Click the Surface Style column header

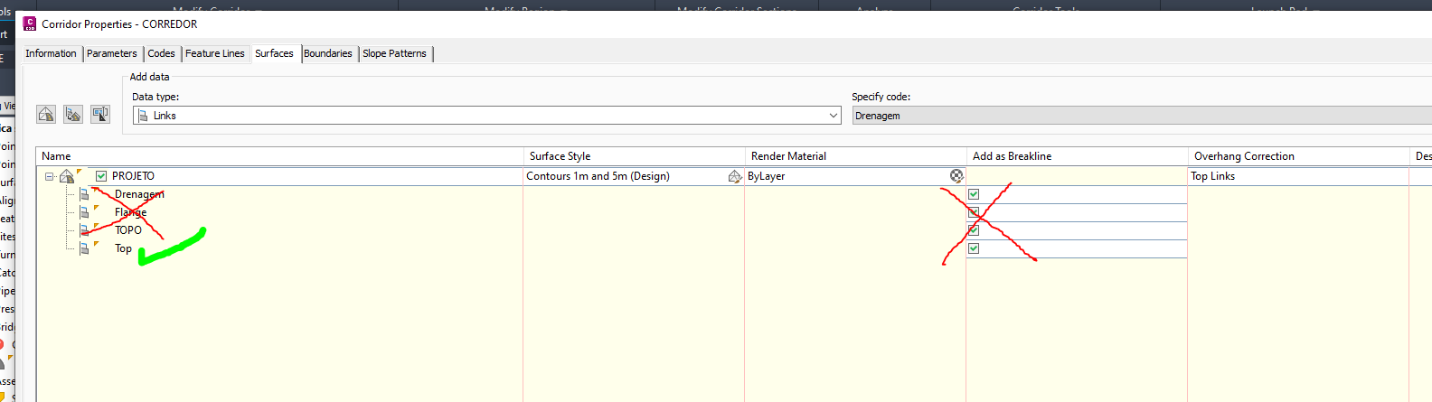[x=633, y=156]
